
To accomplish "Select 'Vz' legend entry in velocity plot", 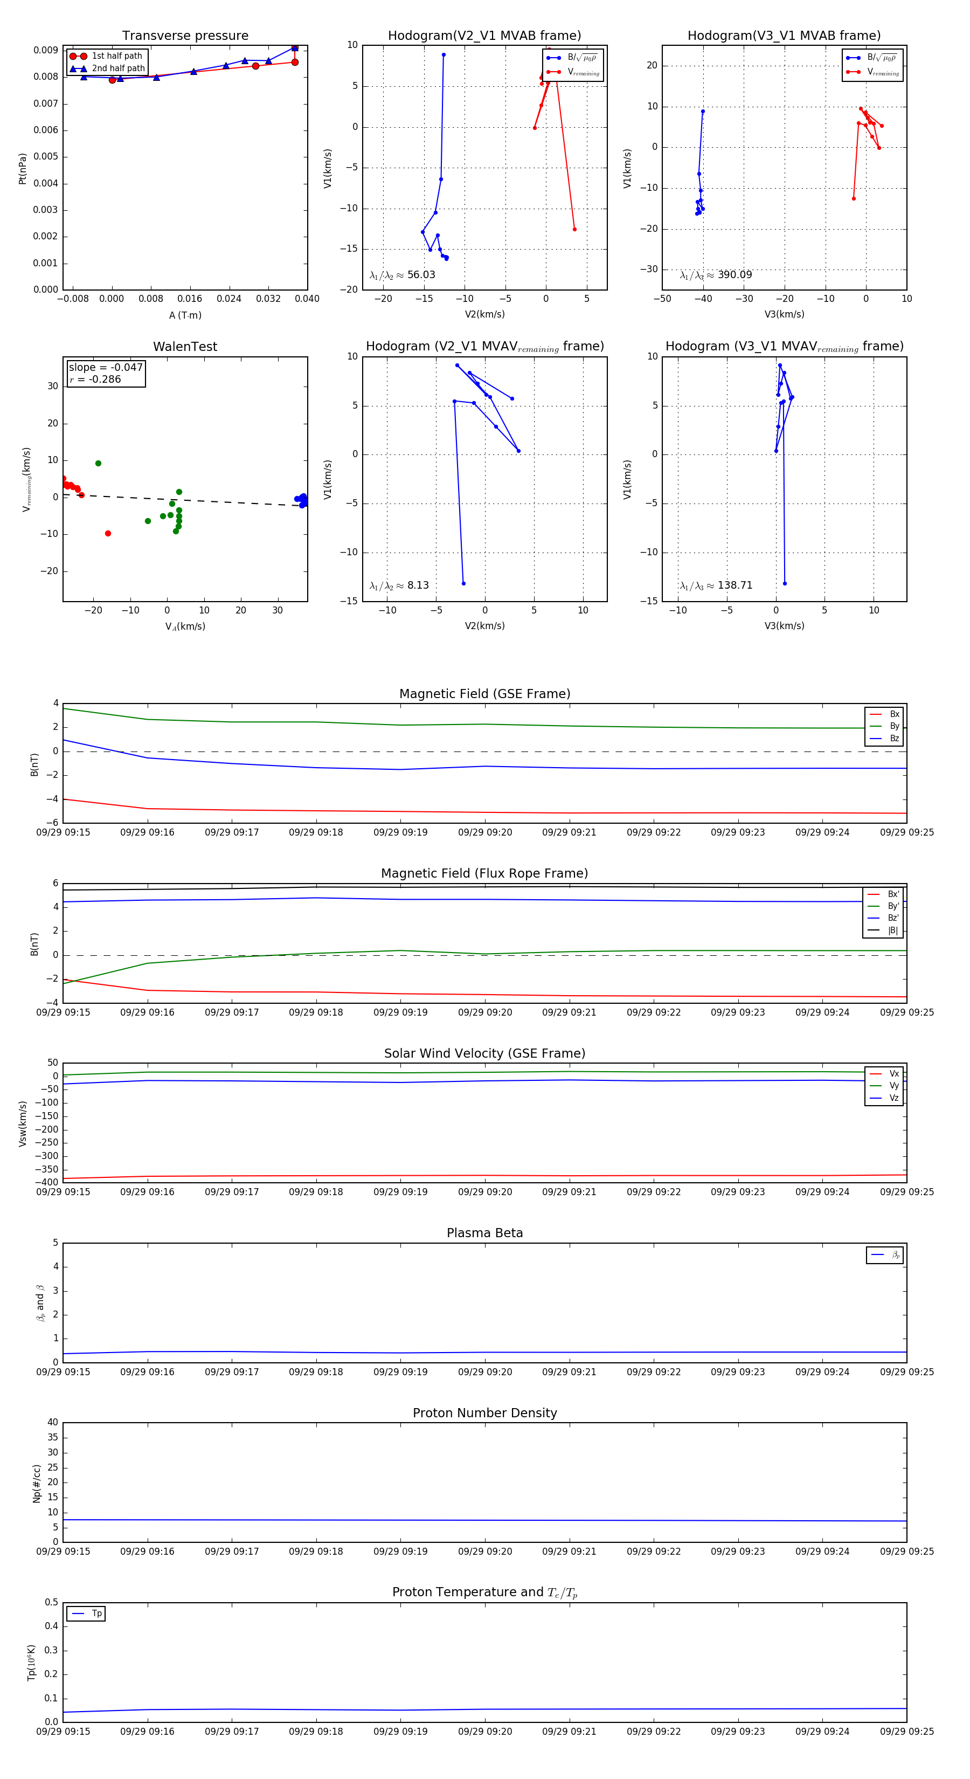I will [x=884, y=1098].
